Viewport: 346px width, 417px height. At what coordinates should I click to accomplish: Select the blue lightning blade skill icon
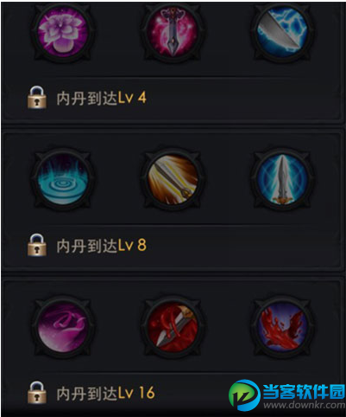pos(282,32)
